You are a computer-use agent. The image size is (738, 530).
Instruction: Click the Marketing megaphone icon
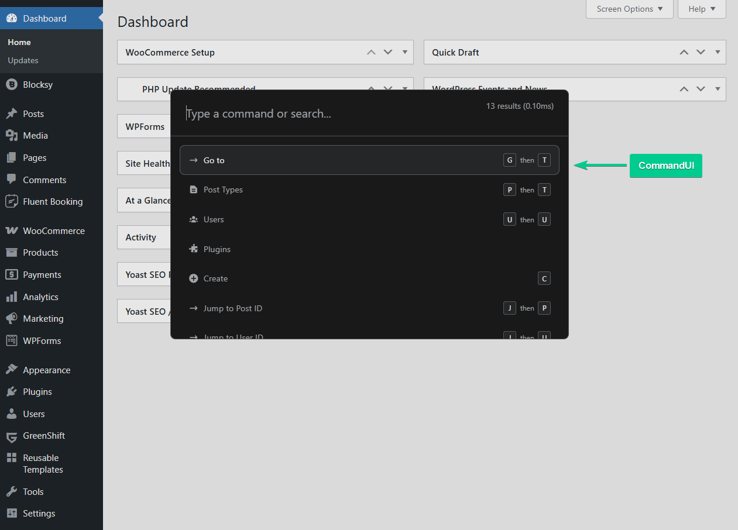click(x=11, y=319)
